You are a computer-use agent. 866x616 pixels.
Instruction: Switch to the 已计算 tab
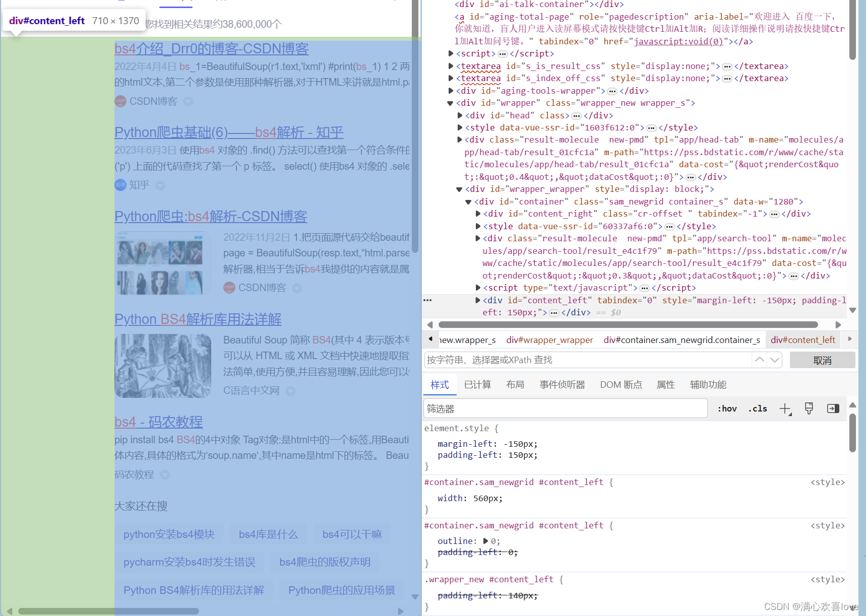[477, 385]
